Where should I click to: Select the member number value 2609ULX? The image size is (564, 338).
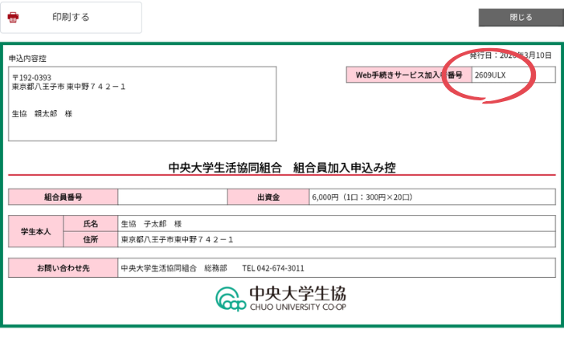pos(490,75)
